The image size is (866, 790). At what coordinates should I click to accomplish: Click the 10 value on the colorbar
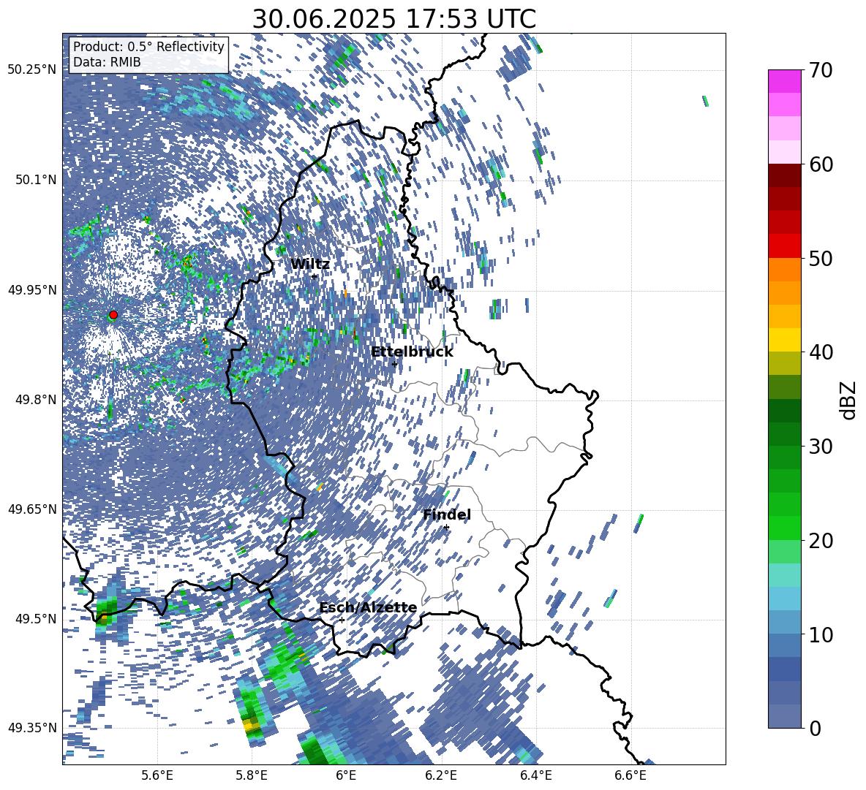point(821,634)
